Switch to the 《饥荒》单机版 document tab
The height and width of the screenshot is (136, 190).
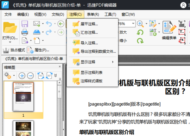34,59
